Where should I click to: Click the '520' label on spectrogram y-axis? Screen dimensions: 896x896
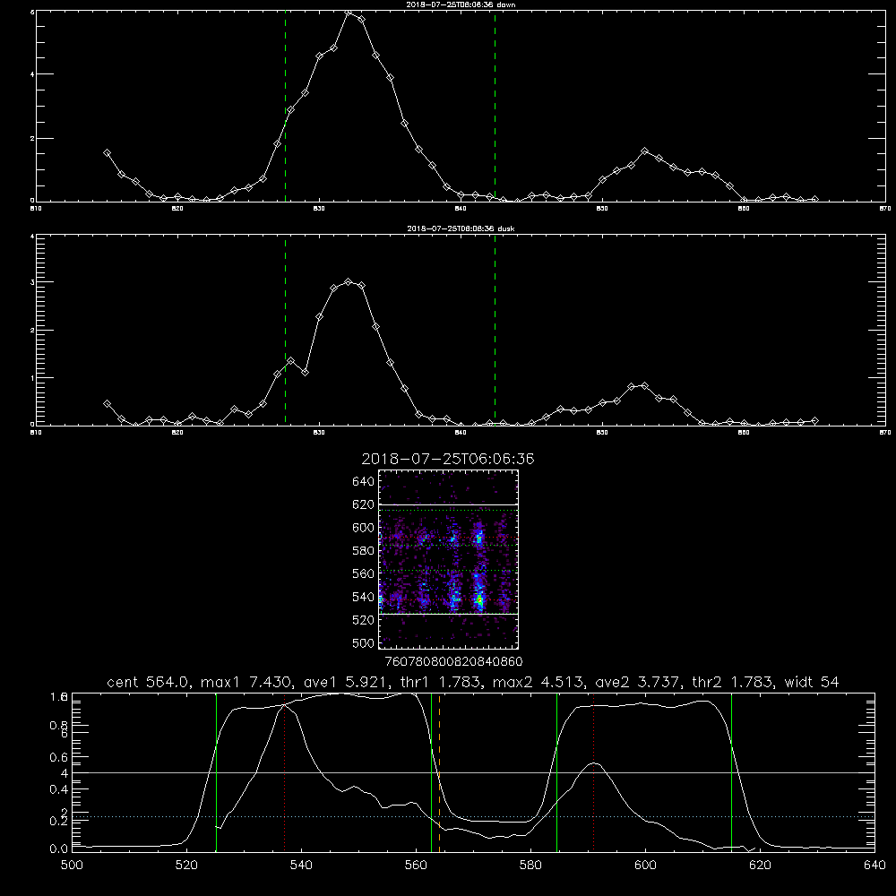364,620
